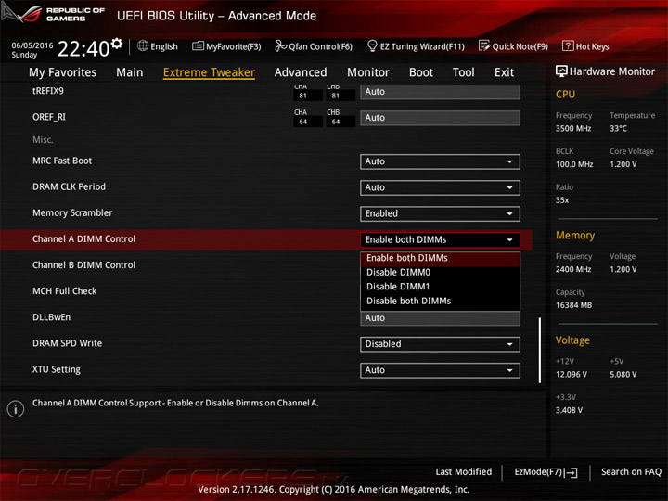Click the 22:40 clock display
This screenshot has height=501, width=668.
(83, 48)
